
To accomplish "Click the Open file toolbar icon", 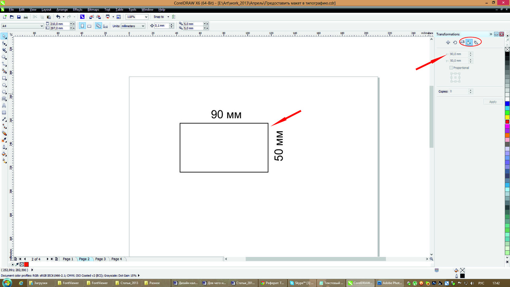I will coord(12,17).
